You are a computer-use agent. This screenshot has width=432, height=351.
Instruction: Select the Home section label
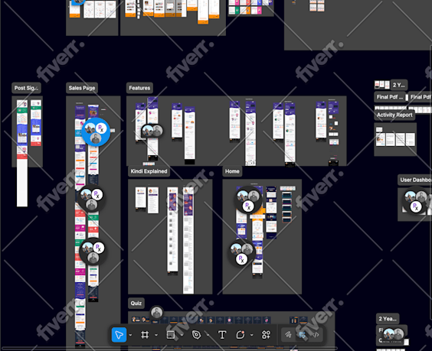click(x=232, y=171)
